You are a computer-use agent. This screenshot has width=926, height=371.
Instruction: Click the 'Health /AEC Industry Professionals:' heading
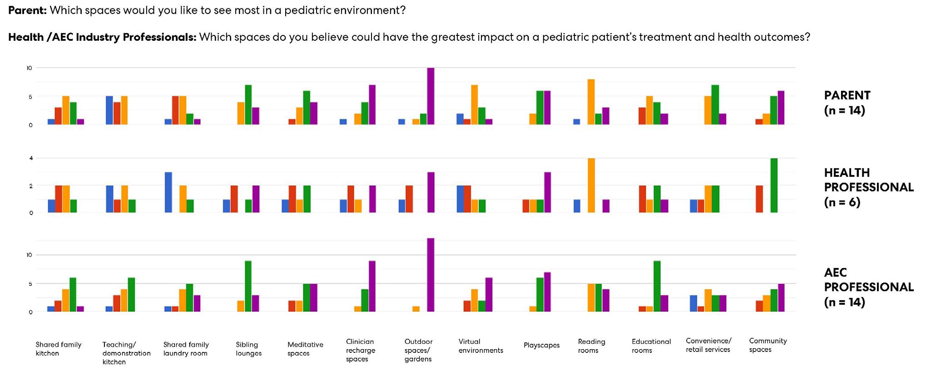(102, 37)
